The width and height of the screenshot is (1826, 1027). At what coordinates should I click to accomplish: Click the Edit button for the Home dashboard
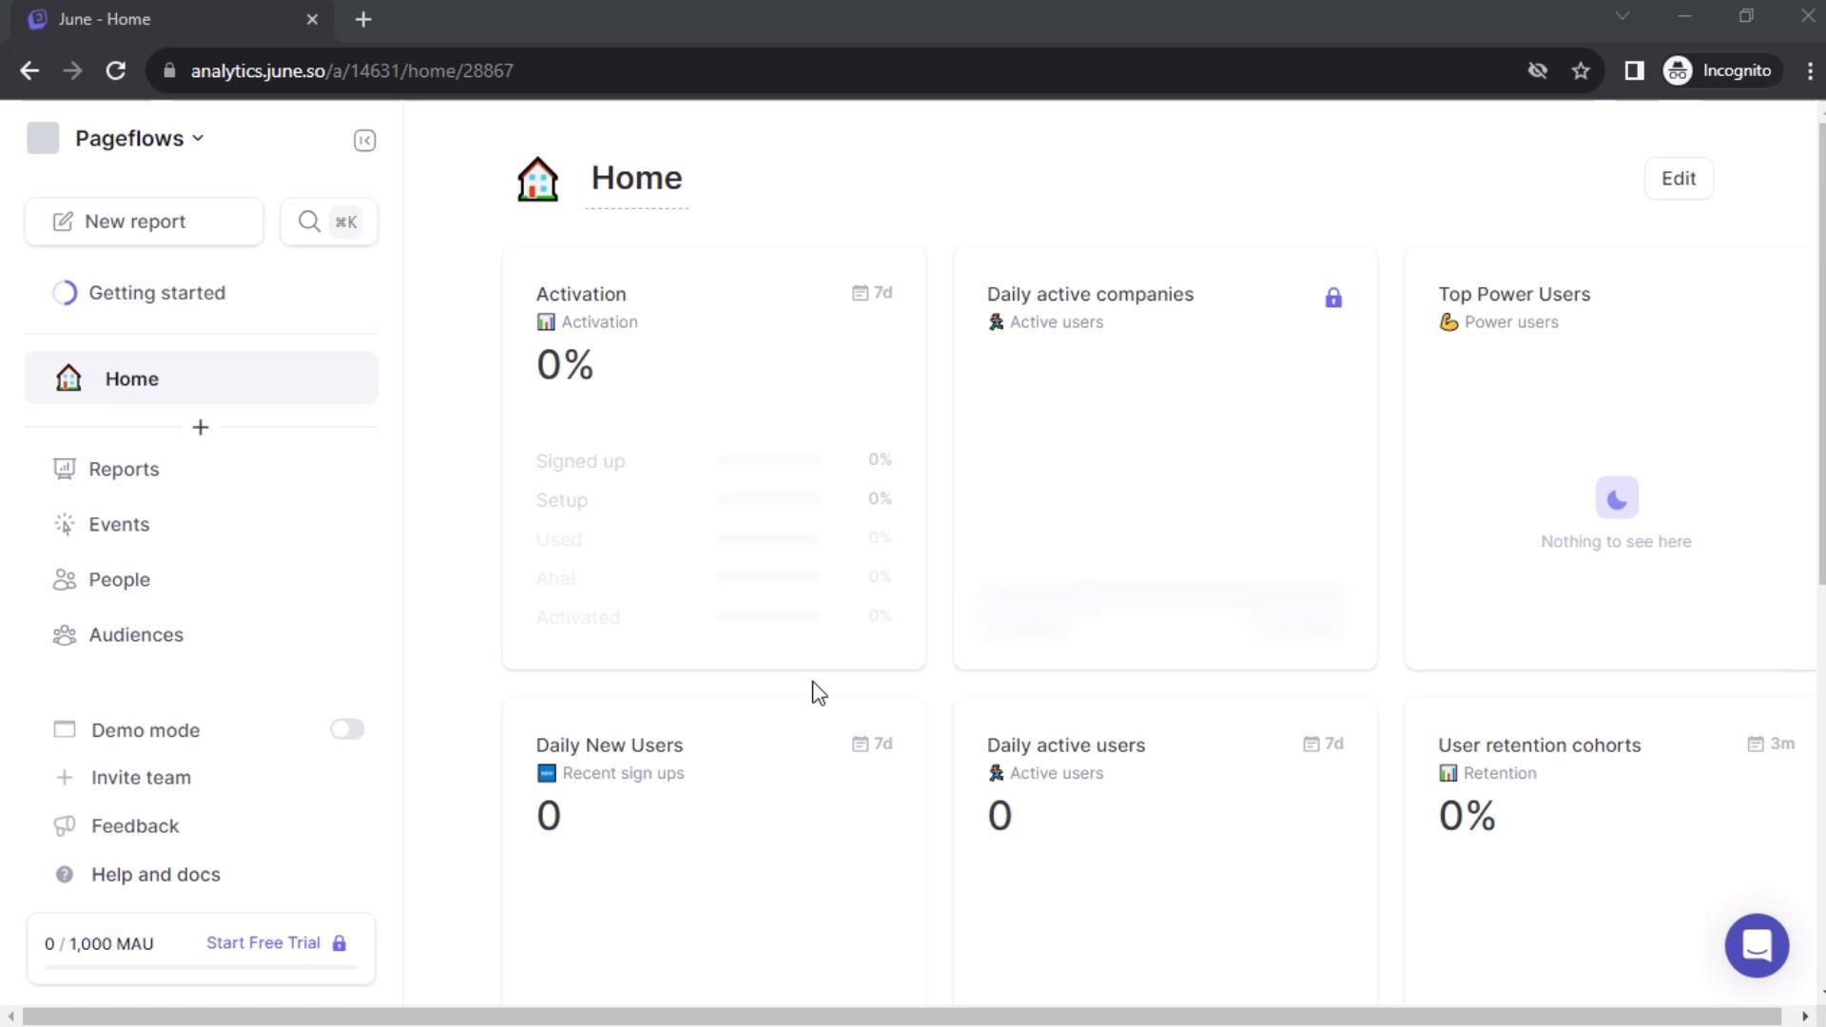tap(1678, 179)
